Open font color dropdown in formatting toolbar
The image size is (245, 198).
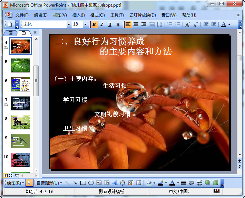point(229,24)
